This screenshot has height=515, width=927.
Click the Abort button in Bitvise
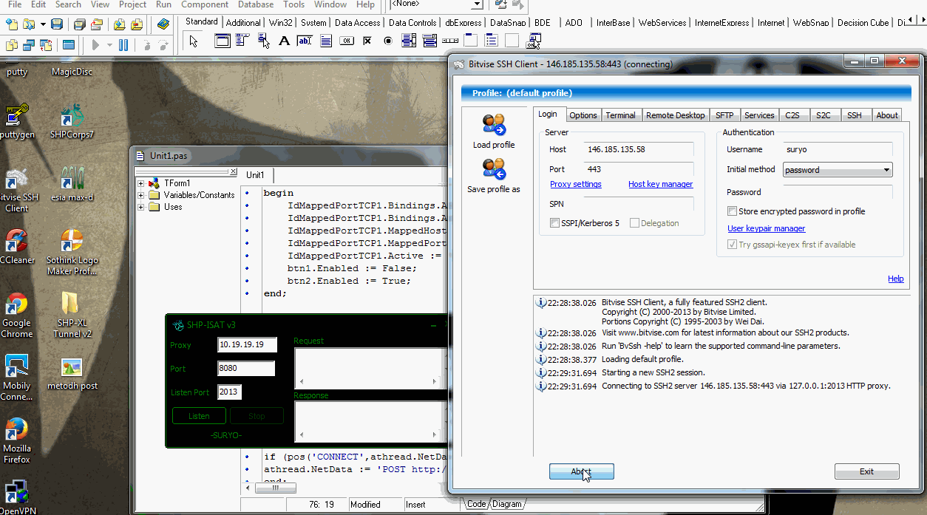pos(581,471)
